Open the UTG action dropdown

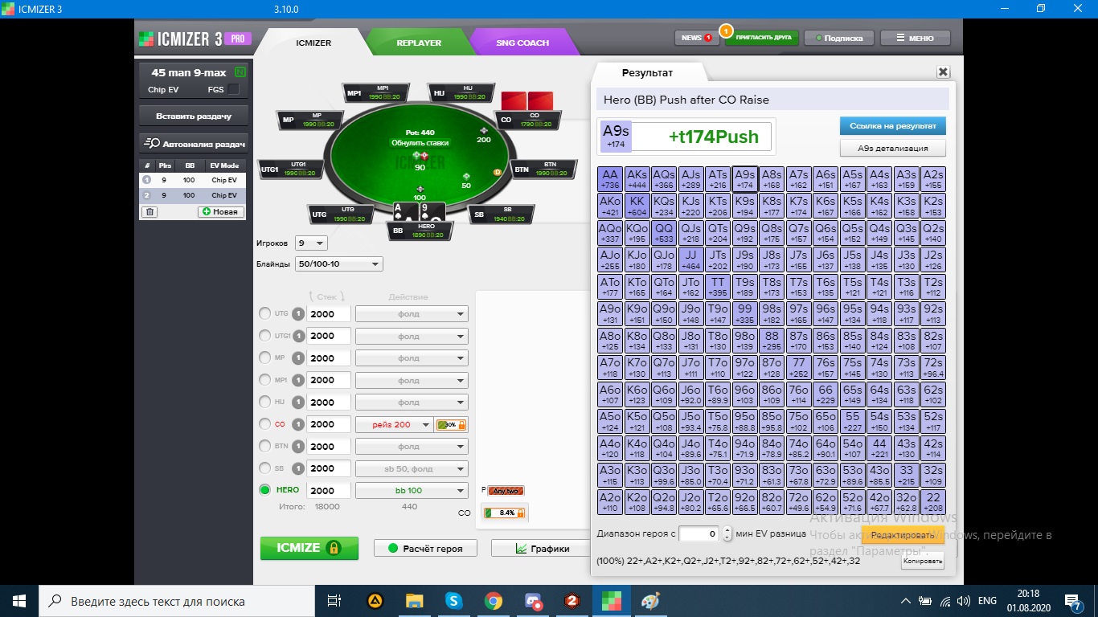(412, 314)
